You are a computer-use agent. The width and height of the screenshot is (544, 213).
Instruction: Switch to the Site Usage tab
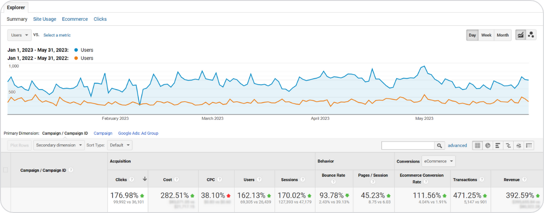pos(44,19)
